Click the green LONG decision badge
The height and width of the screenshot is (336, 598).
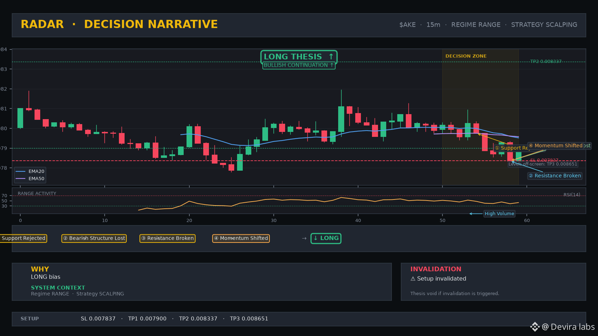326,238
